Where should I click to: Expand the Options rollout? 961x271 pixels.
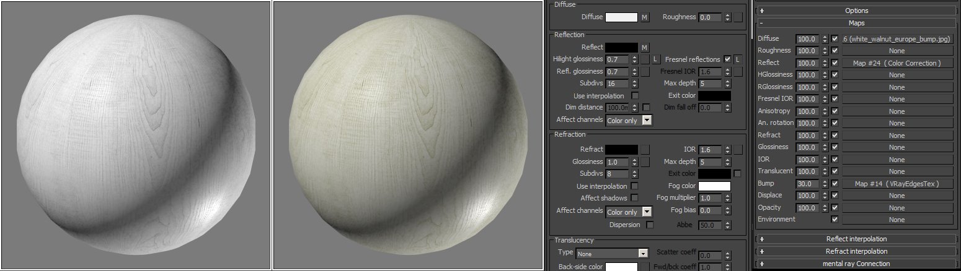click(x=856, y=11)
